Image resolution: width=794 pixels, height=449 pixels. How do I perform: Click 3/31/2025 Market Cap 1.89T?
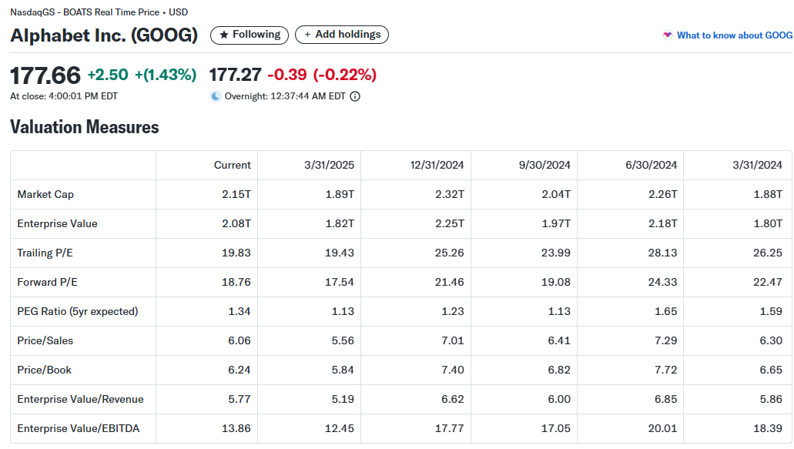click(x=340, y=194)
